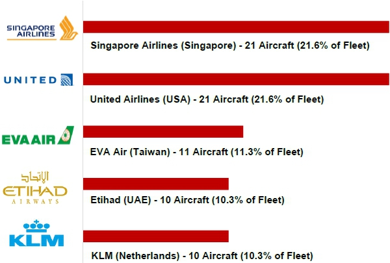This screenshot has width=390, height=263.
Task: Click the Singapore Airlines red bar
Action: (x=236, y=27)
